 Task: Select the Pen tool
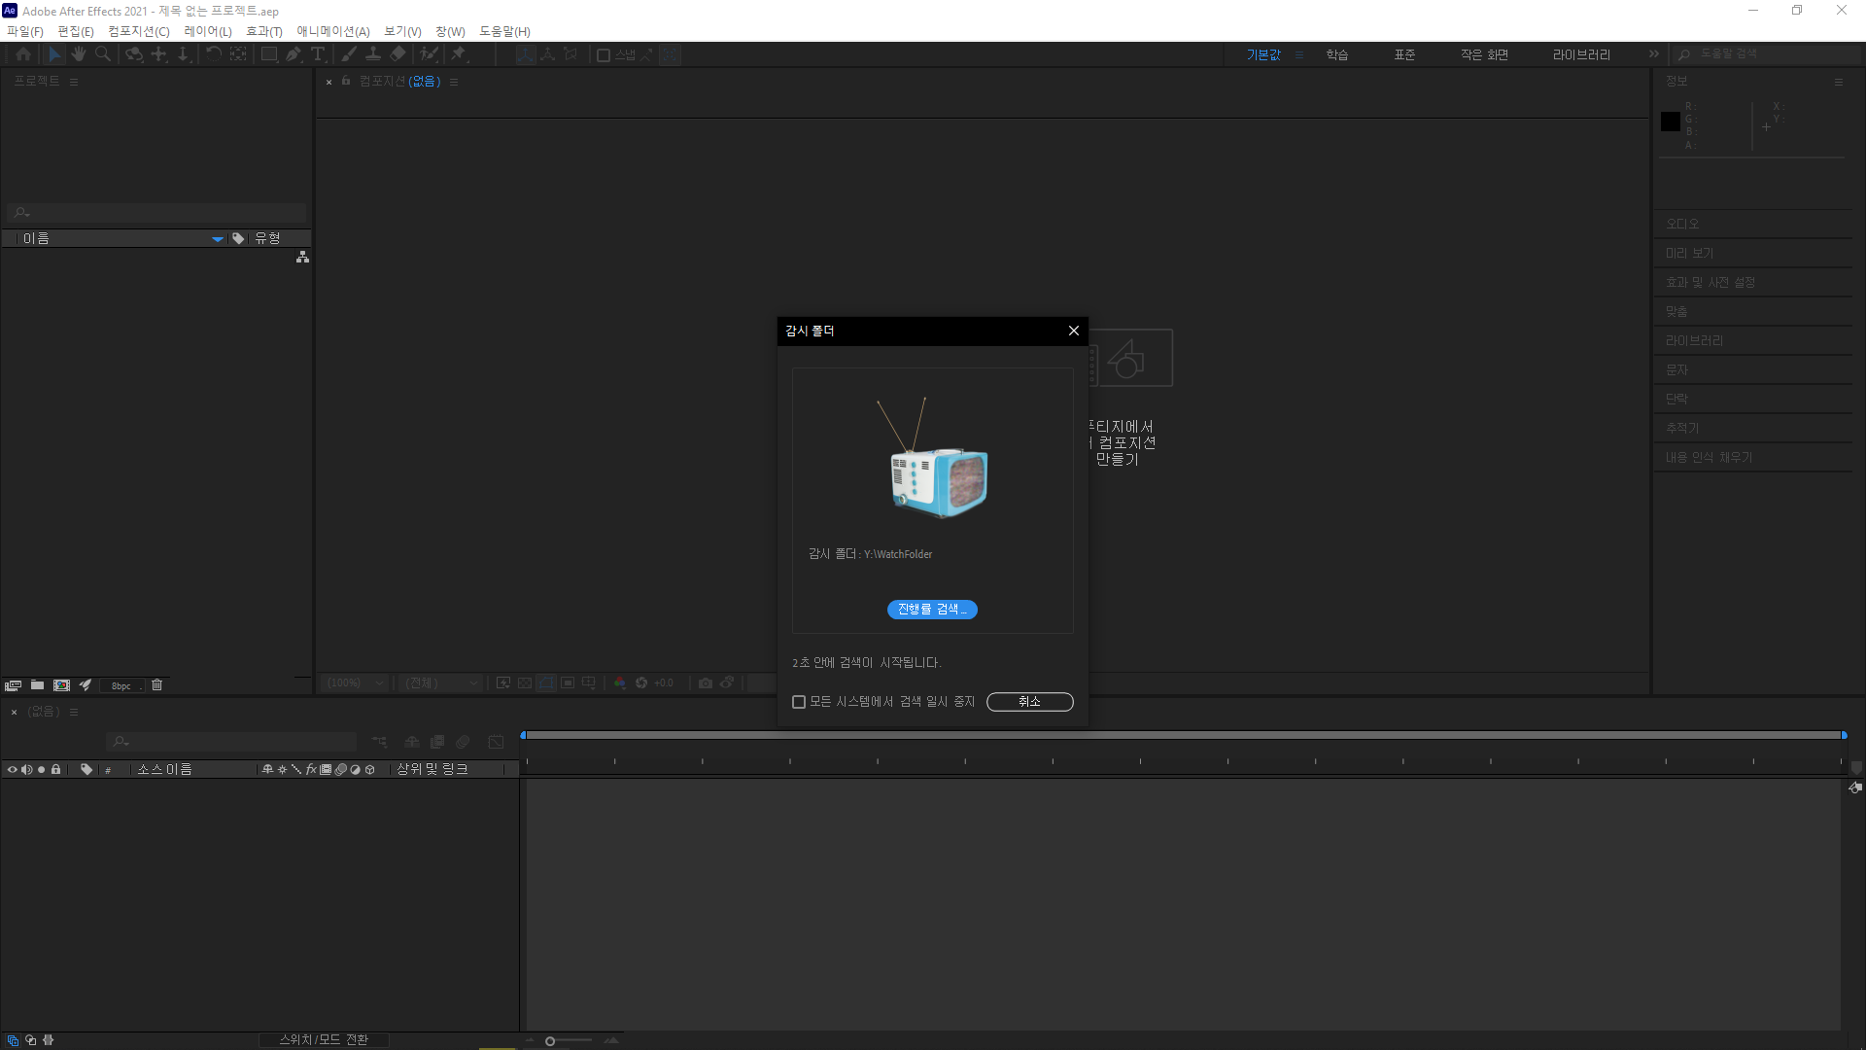click(294, 54)
